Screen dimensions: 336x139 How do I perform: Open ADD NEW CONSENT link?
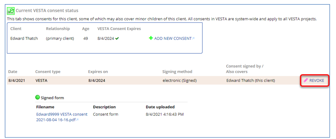tap(173, 38)
